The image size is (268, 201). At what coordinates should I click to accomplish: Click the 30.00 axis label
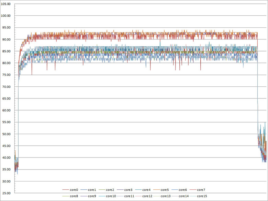[x=6, y=181]
